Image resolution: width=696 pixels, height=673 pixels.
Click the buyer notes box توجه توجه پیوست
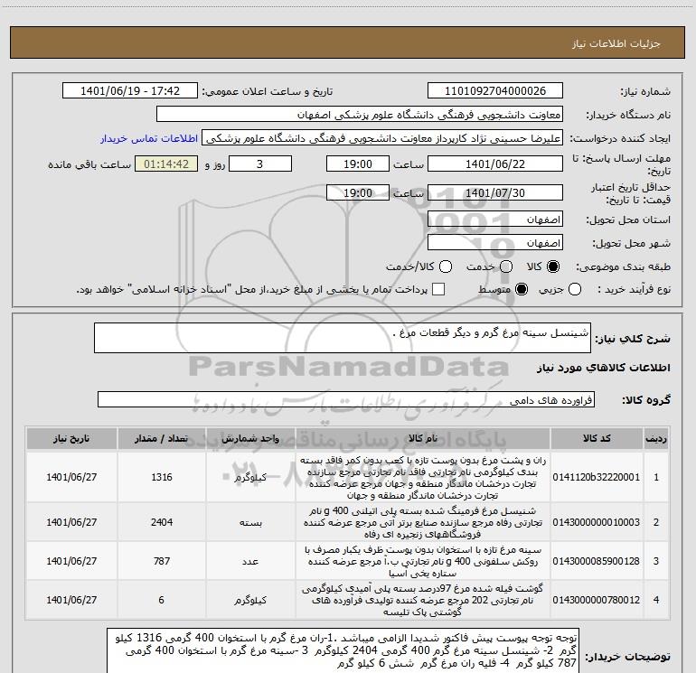click(343, 650)
